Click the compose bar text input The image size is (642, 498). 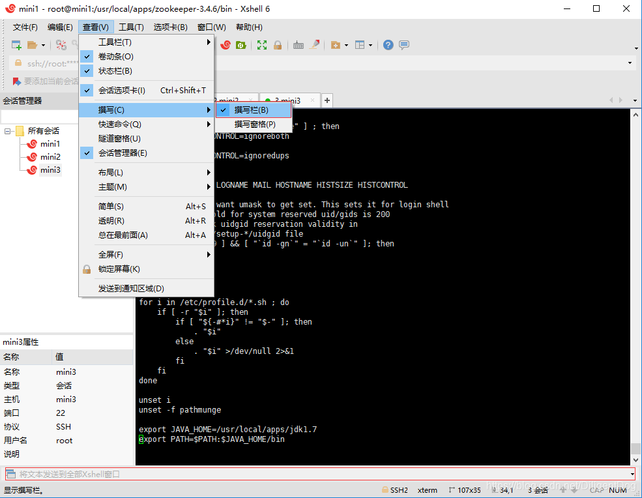[x=323, y=475]
